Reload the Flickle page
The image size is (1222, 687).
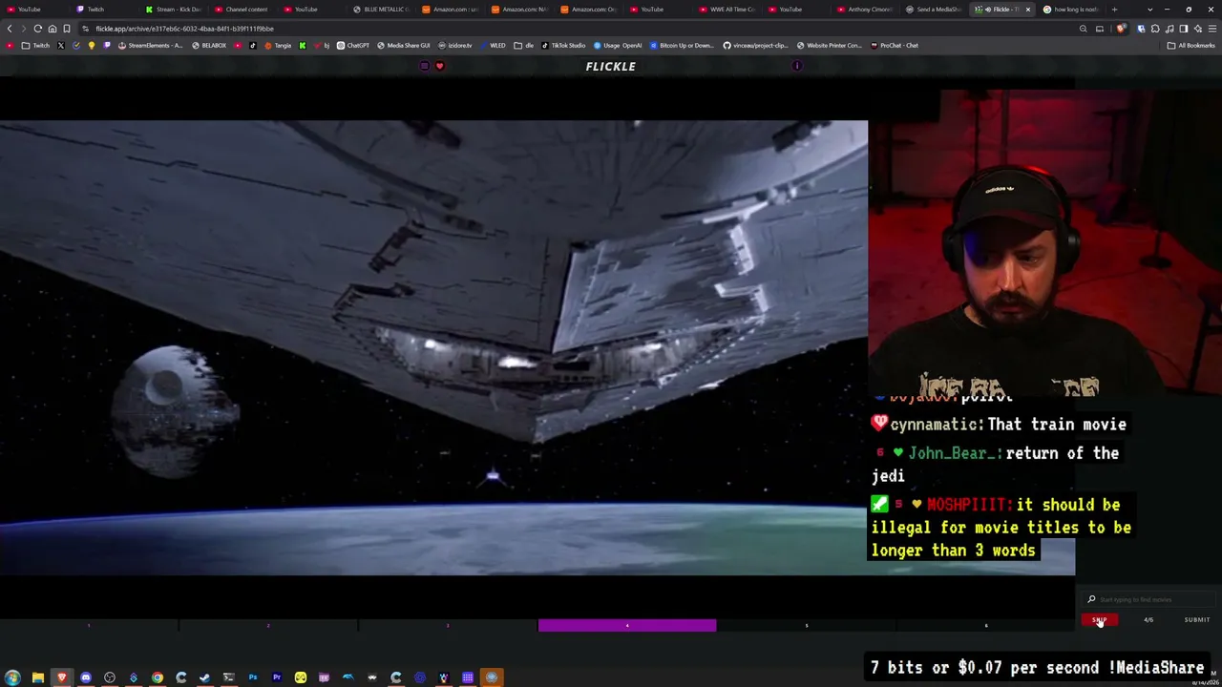(x=38, y=29)
